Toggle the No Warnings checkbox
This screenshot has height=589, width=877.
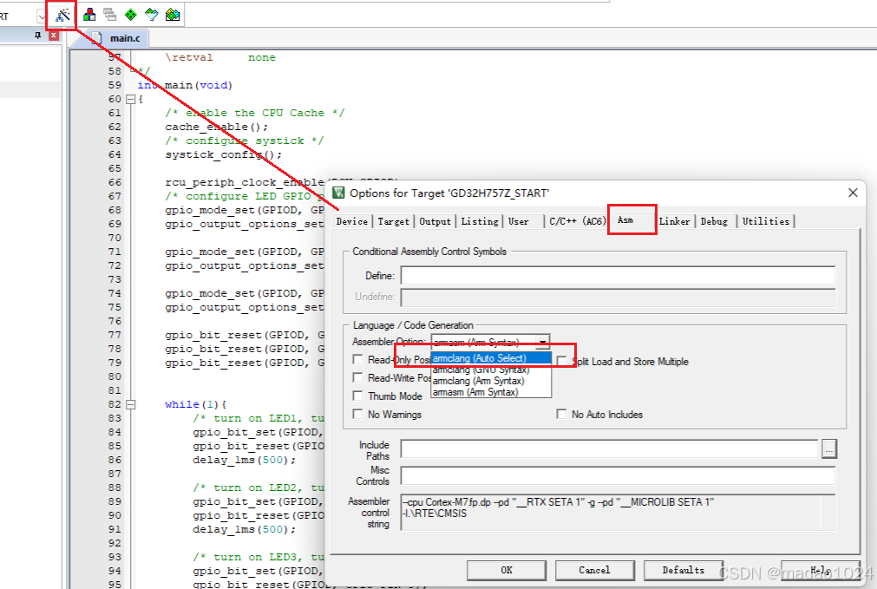pyautogui.click(x=358, y=415)
